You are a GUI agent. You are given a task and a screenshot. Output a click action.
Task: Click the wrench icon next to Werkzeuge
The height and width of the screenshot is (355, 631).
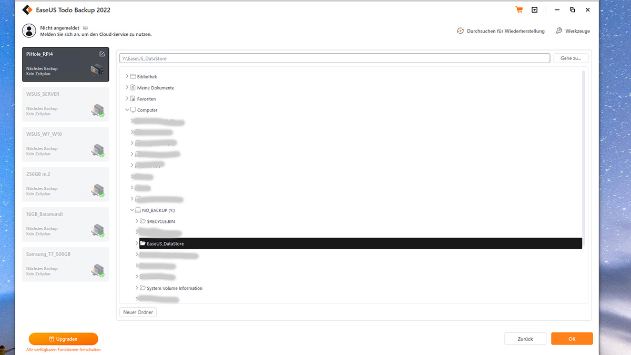pos(559,31)
